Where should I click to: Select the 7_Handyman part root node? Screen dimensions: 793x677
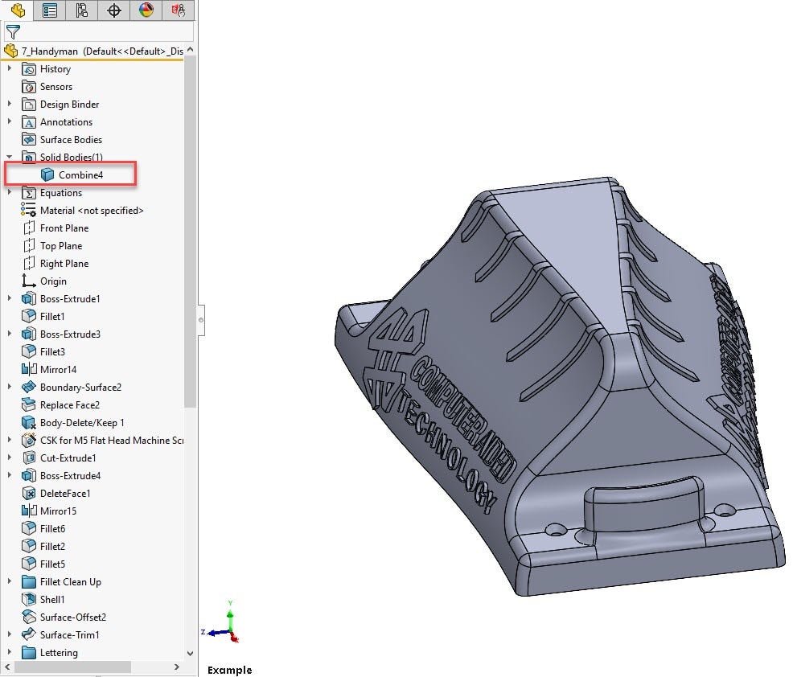pyautogui.click(x=102, y=51)
